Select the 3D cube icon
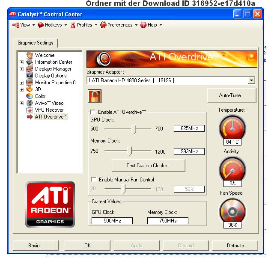 (30, 89)
